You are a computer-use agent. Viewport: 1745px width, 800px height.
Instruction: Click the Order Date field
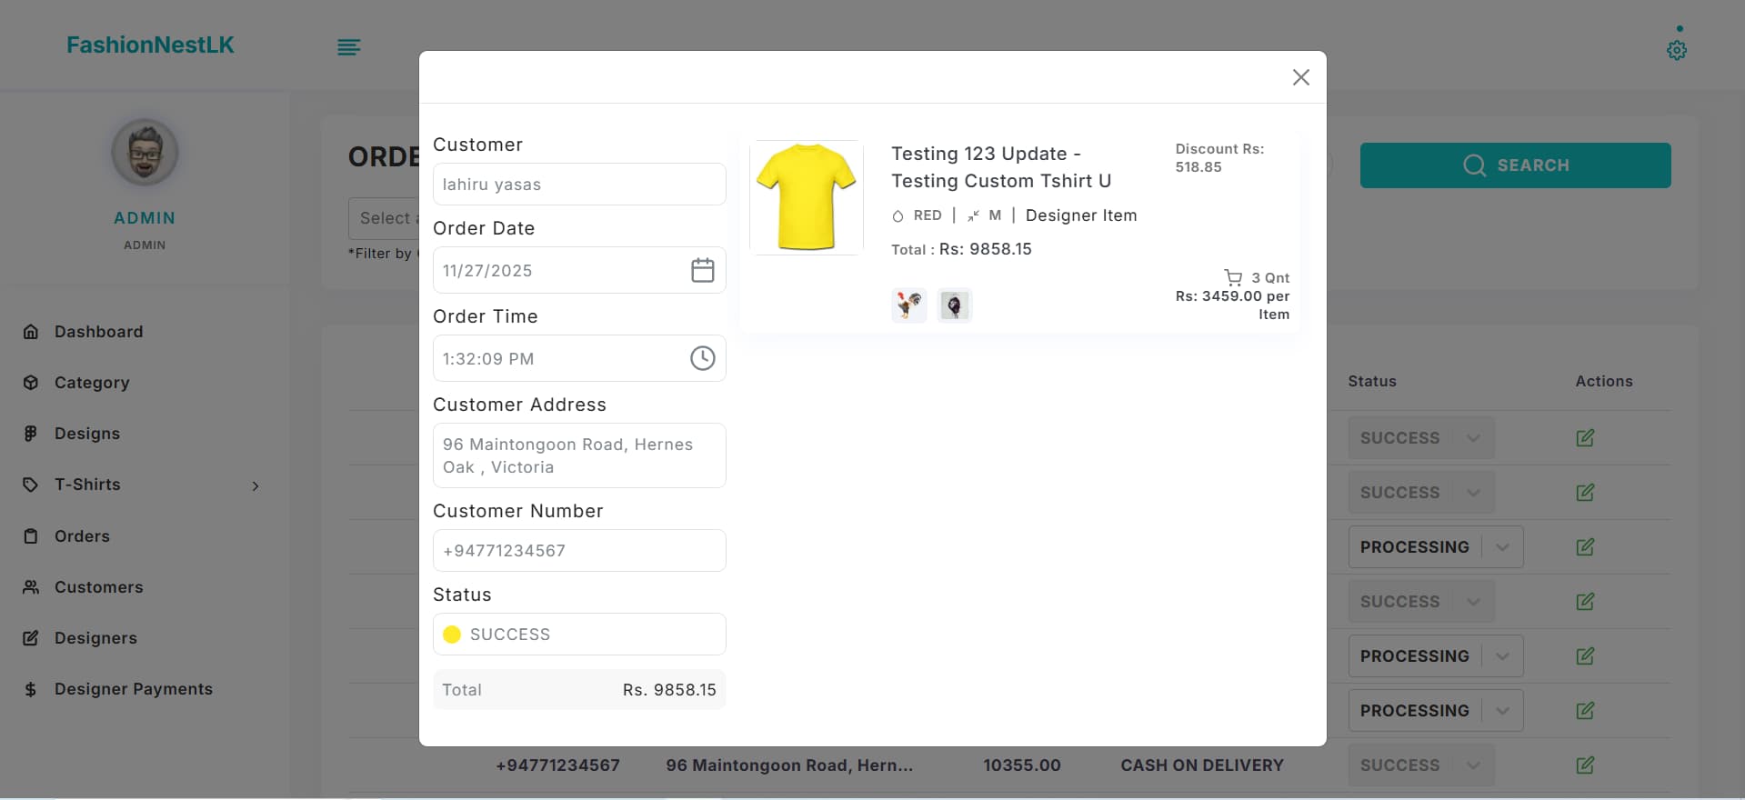point(579,270)
